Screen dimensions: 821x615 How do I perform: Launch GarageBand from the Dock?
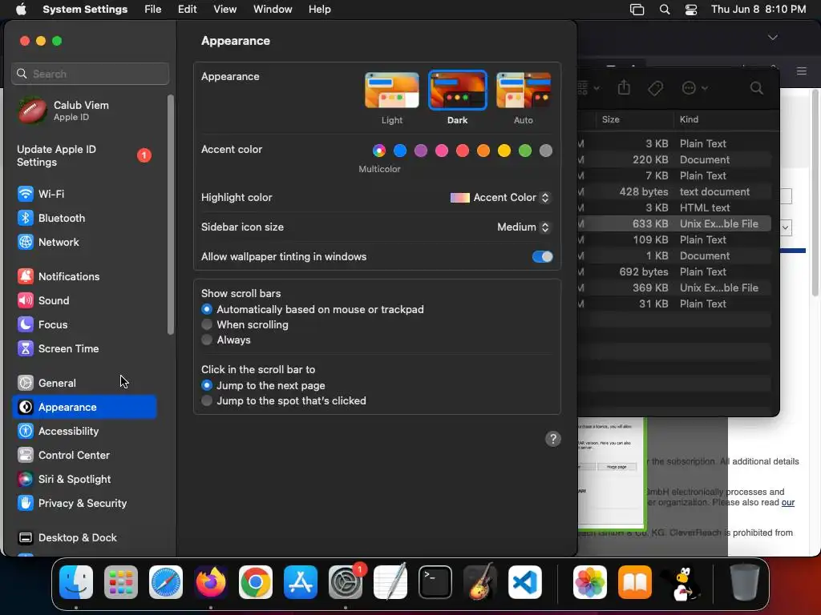pyautogui.click(x=480, y=582)
